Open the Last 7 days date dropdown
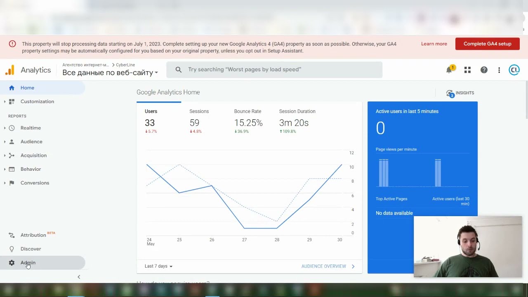 pos(158,266)
